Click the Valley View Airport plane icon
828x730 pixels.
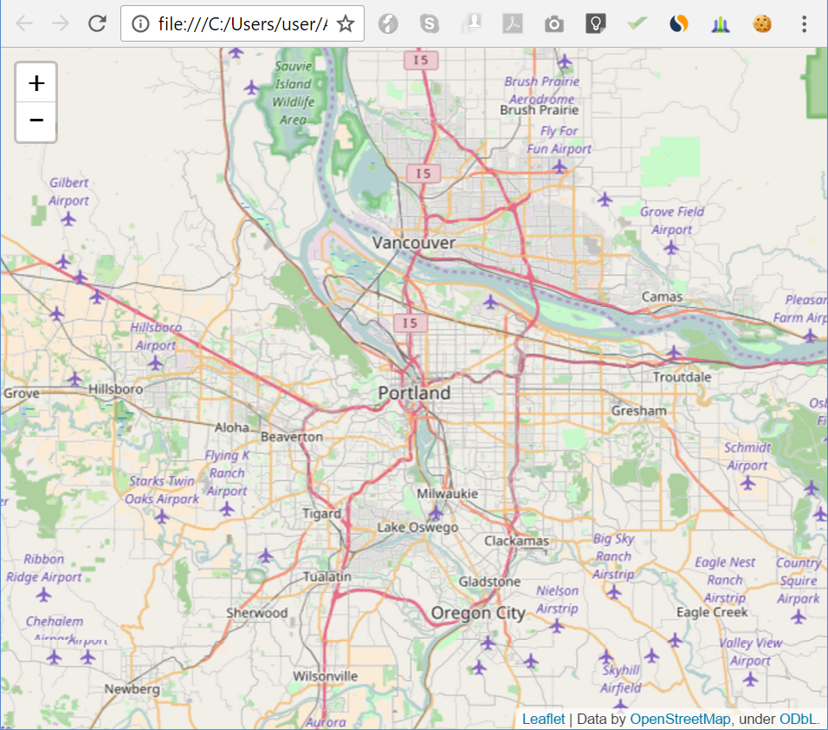tap(750, 679)
